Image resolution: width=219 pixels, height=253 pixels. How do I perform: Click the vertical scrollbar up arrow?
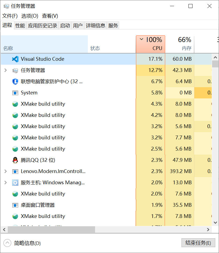215,57
